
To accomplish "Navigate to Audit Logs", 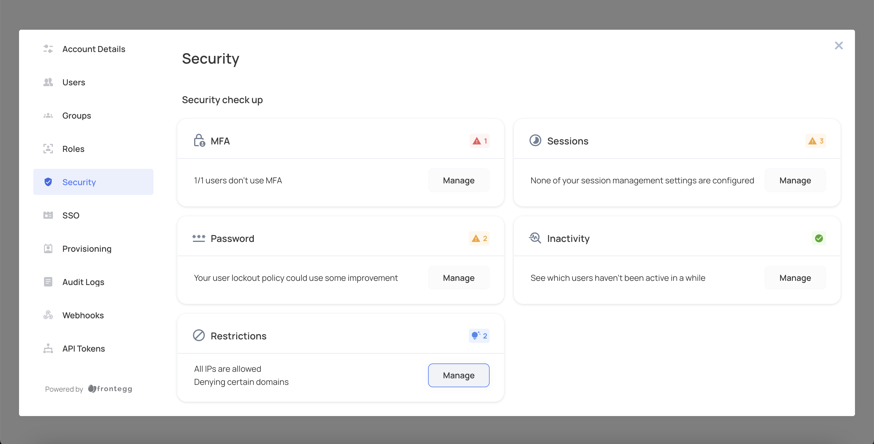I will tap(83, 282).
